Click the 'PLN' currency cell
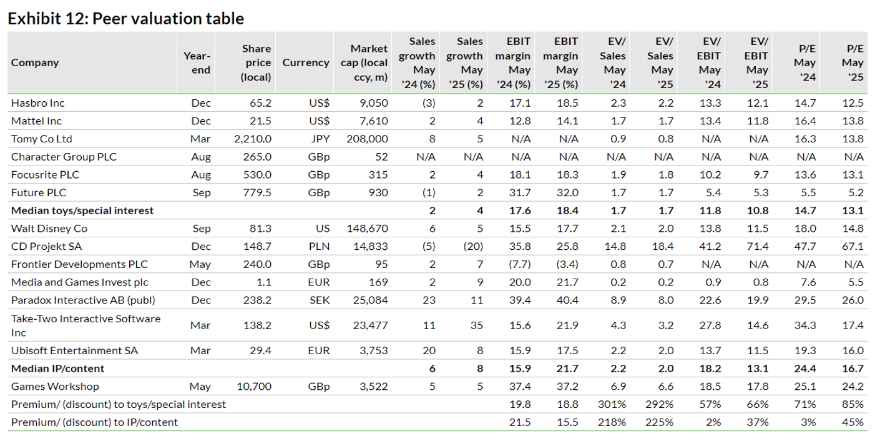This screenshot has width=875, height=441. (x=320, y=247)
